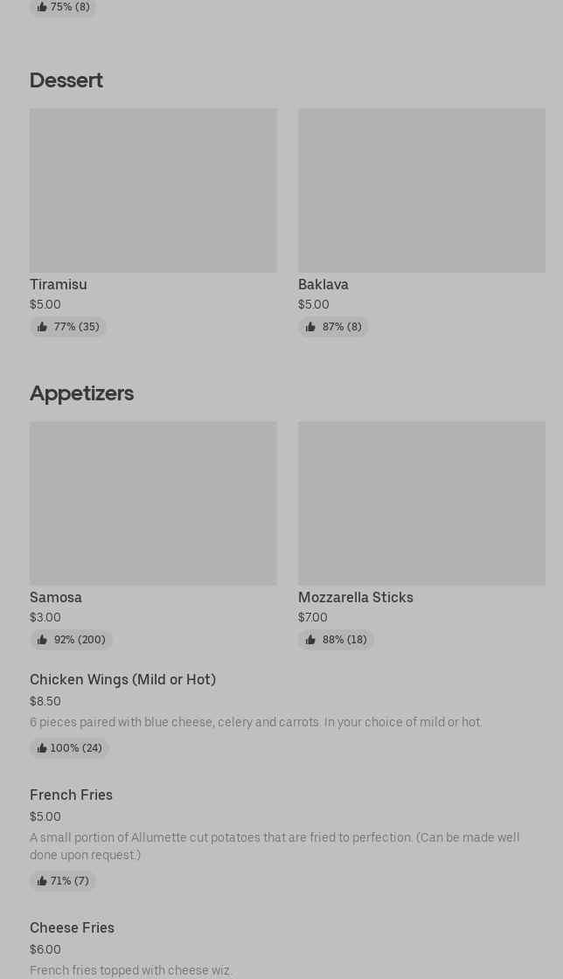
Task: Click the French Fries thumbs-up icon
Action: (x=42, y=881)
